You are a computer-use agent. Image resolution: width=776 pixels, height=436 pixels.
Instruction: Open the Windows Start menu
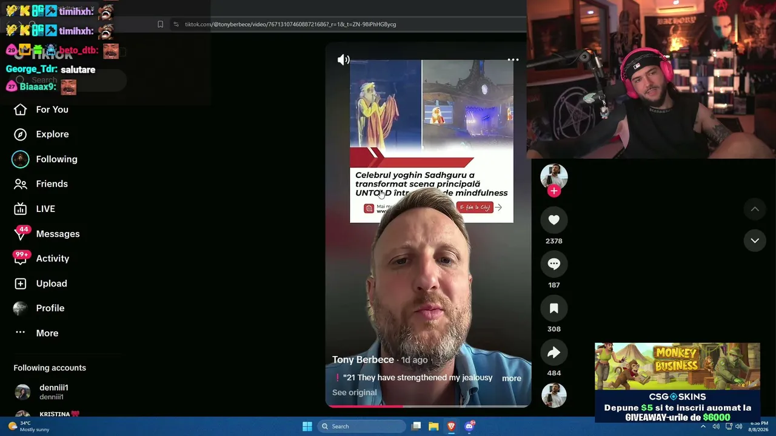click(x=307, y=426)
